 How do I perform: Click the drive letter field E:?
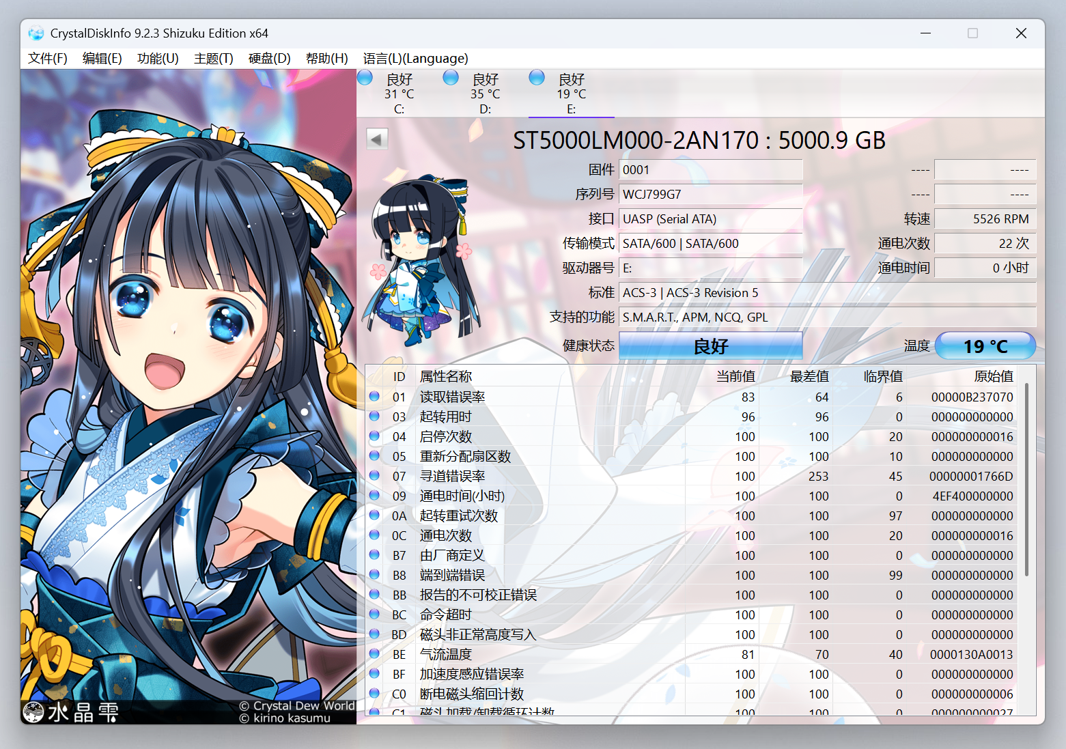[x=711, y=268]
